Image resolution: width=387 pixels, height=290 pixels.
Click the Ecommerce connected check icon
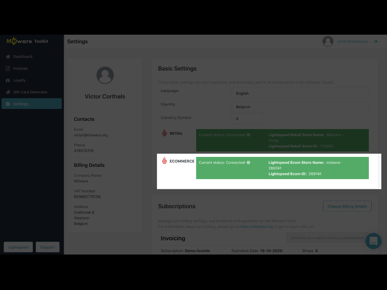tap(249, 163)
